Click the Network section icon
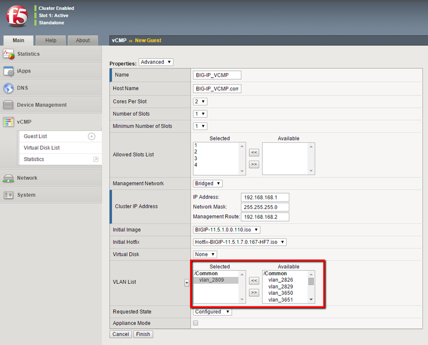 tap(8, 178)
